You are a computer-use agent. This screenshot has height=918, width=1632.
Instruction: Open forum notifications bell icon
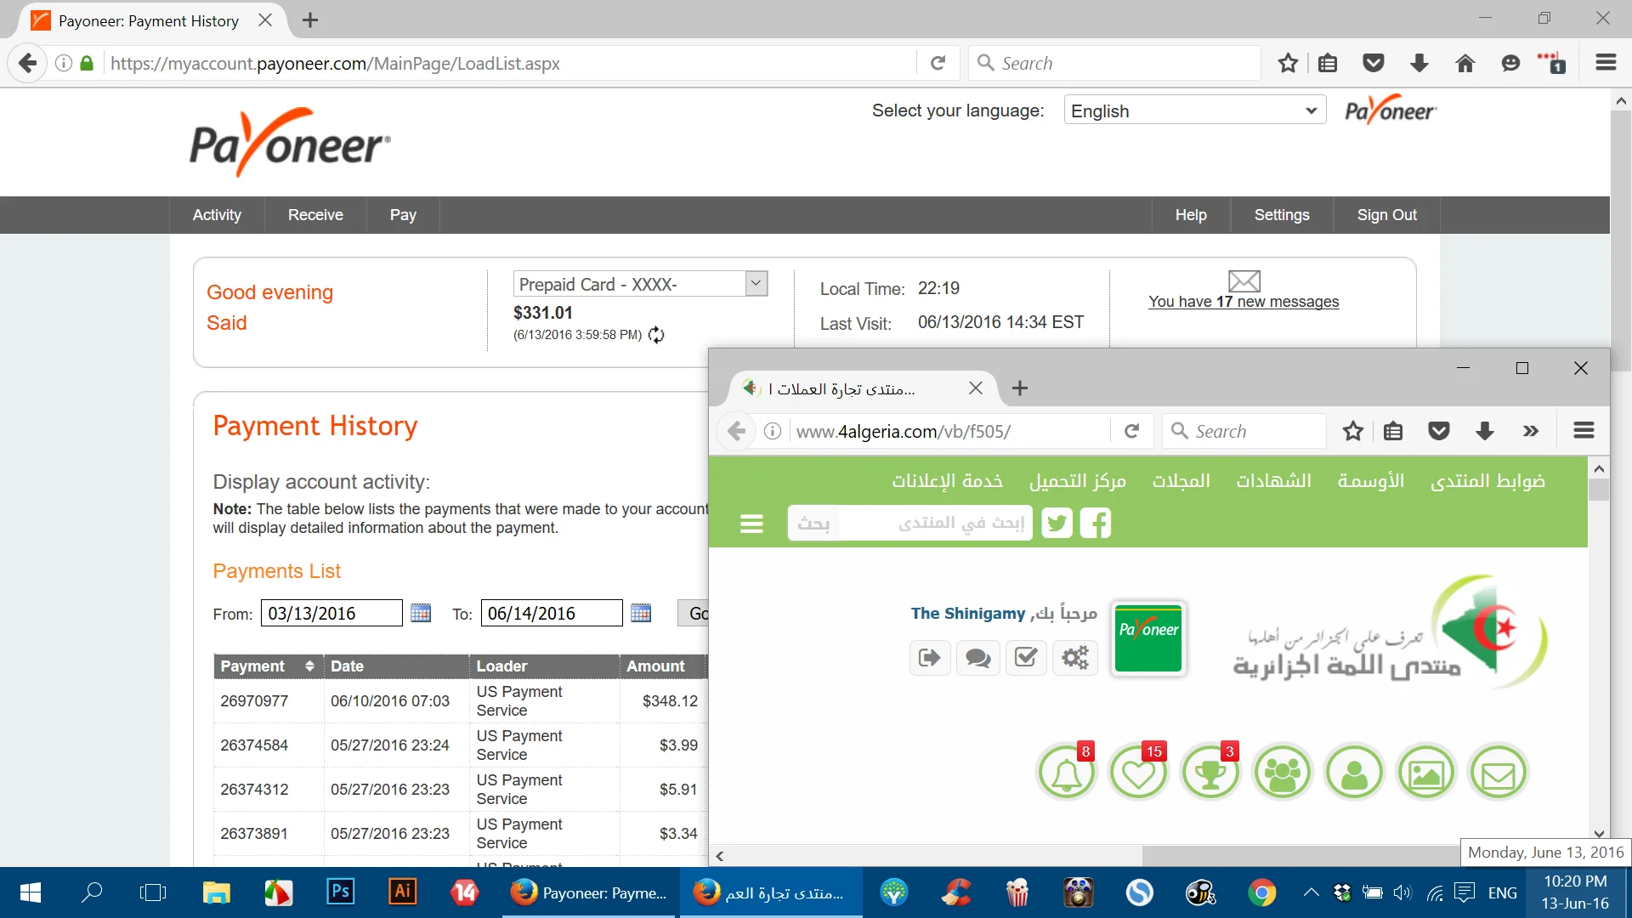(x=1067, y=773)
